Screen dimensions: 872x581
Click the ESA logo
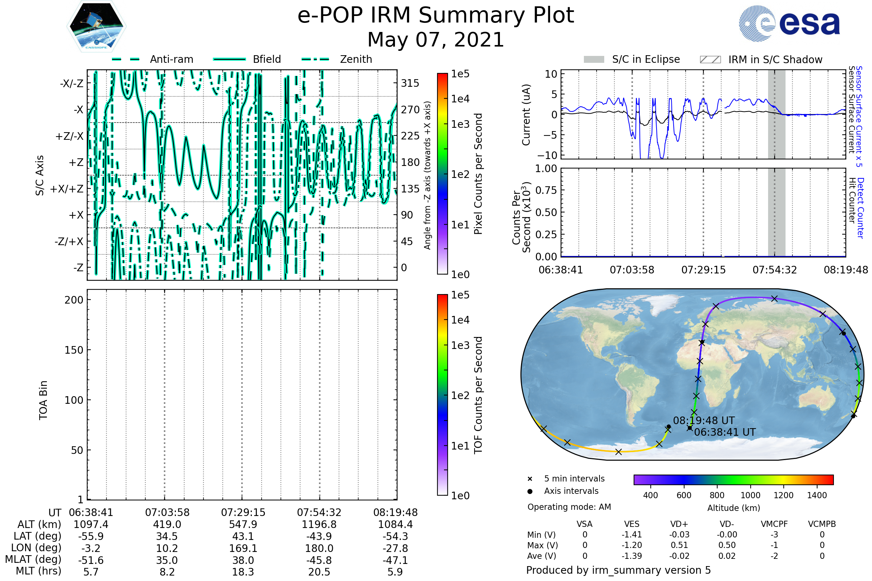click(790, 24)
